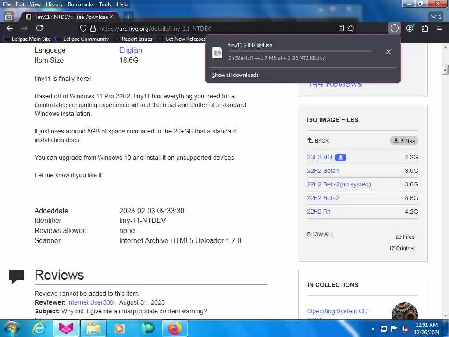Screen dimensions: 449x337
Task: Open Eclipse Community bookmark
Action: point(83,39)
